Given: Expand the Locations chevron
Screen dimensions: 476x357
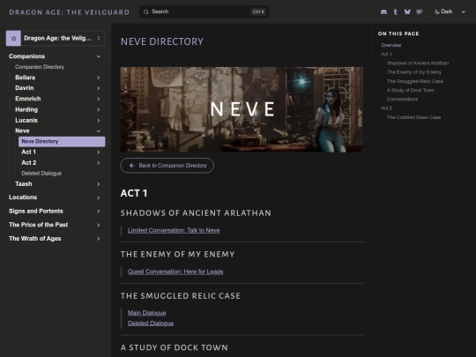Looking at the screenshot, I should coord(99,197).
